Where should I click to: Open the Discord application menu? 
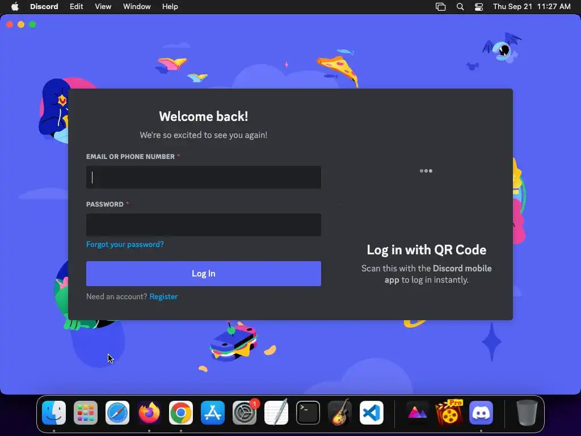coord(44,7)
